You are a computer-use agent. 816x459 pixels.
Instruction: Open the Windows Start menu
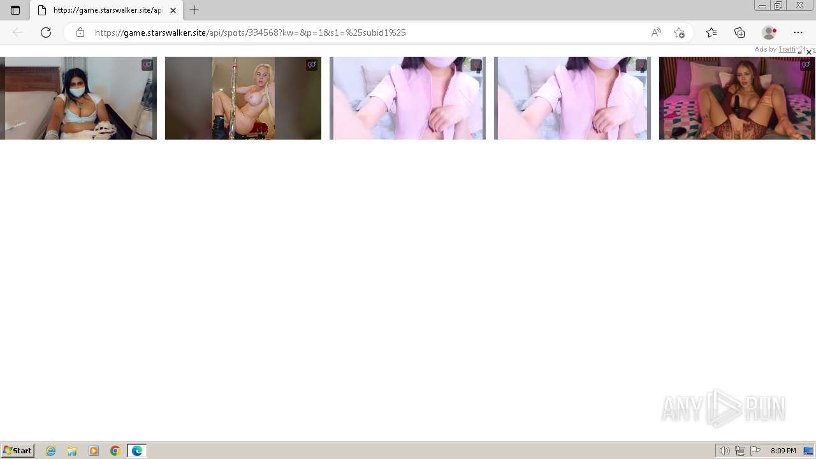(x=18, y=451)
